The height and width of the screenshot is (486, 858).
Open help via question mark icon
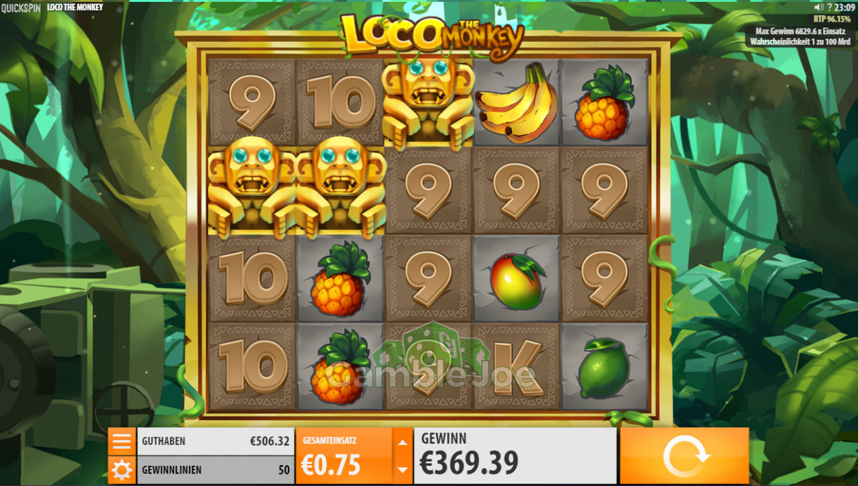[x=830, y=8]
